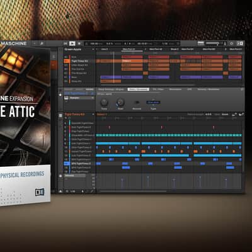Viewport: 252px width, 252px height.
Task: Select the Main Part A1 scene
Action: tap(129, 49)
